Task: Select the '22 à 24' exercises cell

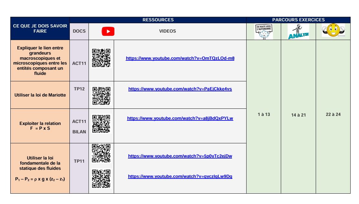Action: pyautogui.click(x=333, y=115)
